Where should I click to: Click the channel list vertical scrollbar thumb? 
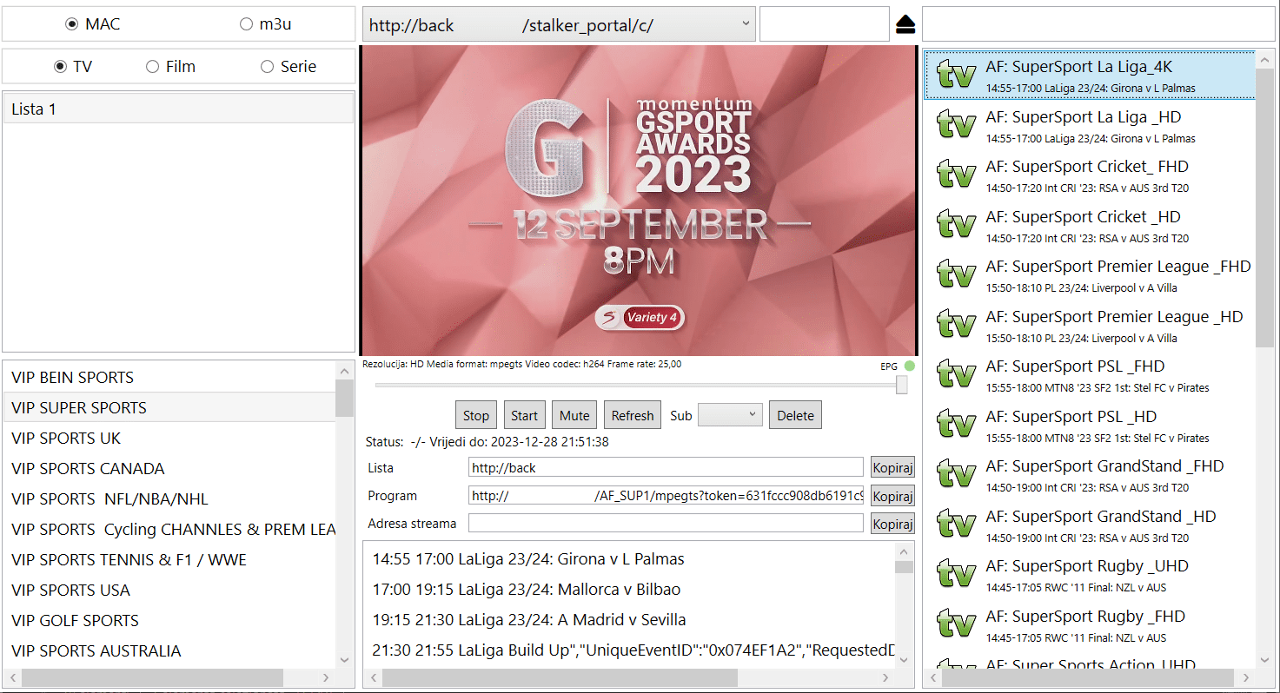point(1264,208)
